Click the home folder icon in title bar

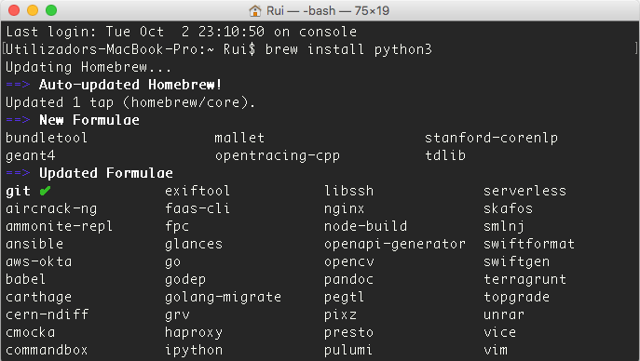[x=255, y=10]
